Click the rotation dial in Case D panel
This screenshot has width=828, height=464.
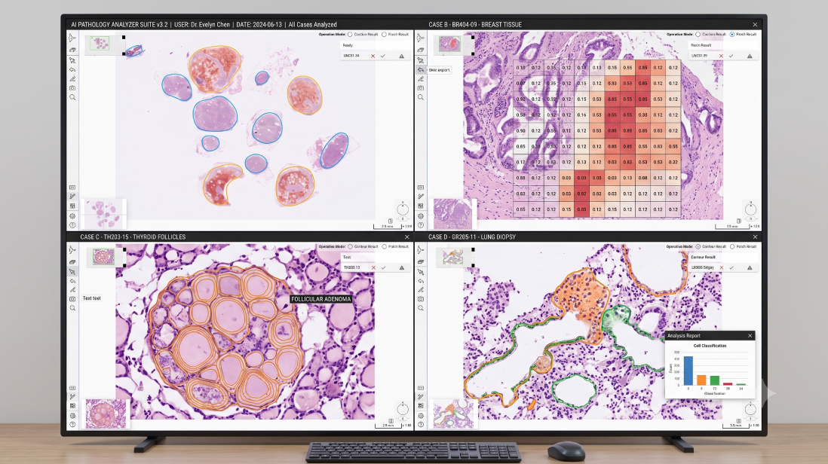750,409
